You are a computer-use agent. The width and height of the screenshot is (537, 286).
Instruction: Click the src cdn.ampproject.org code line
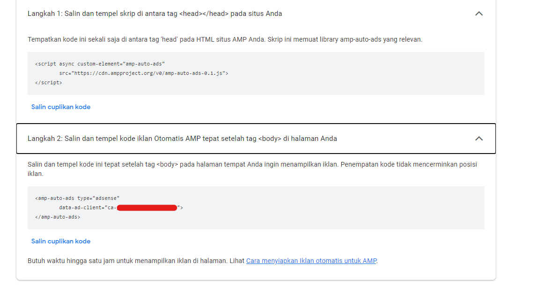tap(144, 73)
